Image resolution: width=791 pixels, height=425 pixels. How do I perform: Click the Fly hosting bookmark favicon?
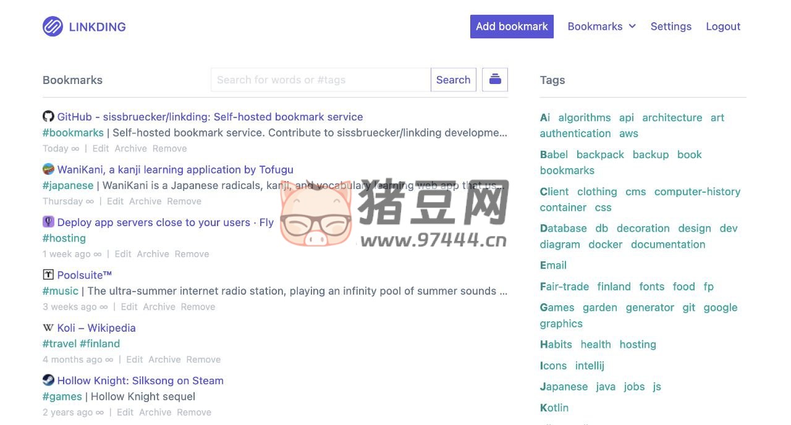pyautogui.click(x=48, y=222)
